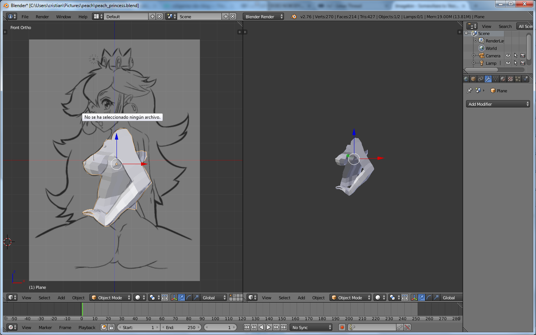Open the Add Modifier dropdown
This screenshot has height=335, width=536.
pyautogui.click(x=498, y=104)
